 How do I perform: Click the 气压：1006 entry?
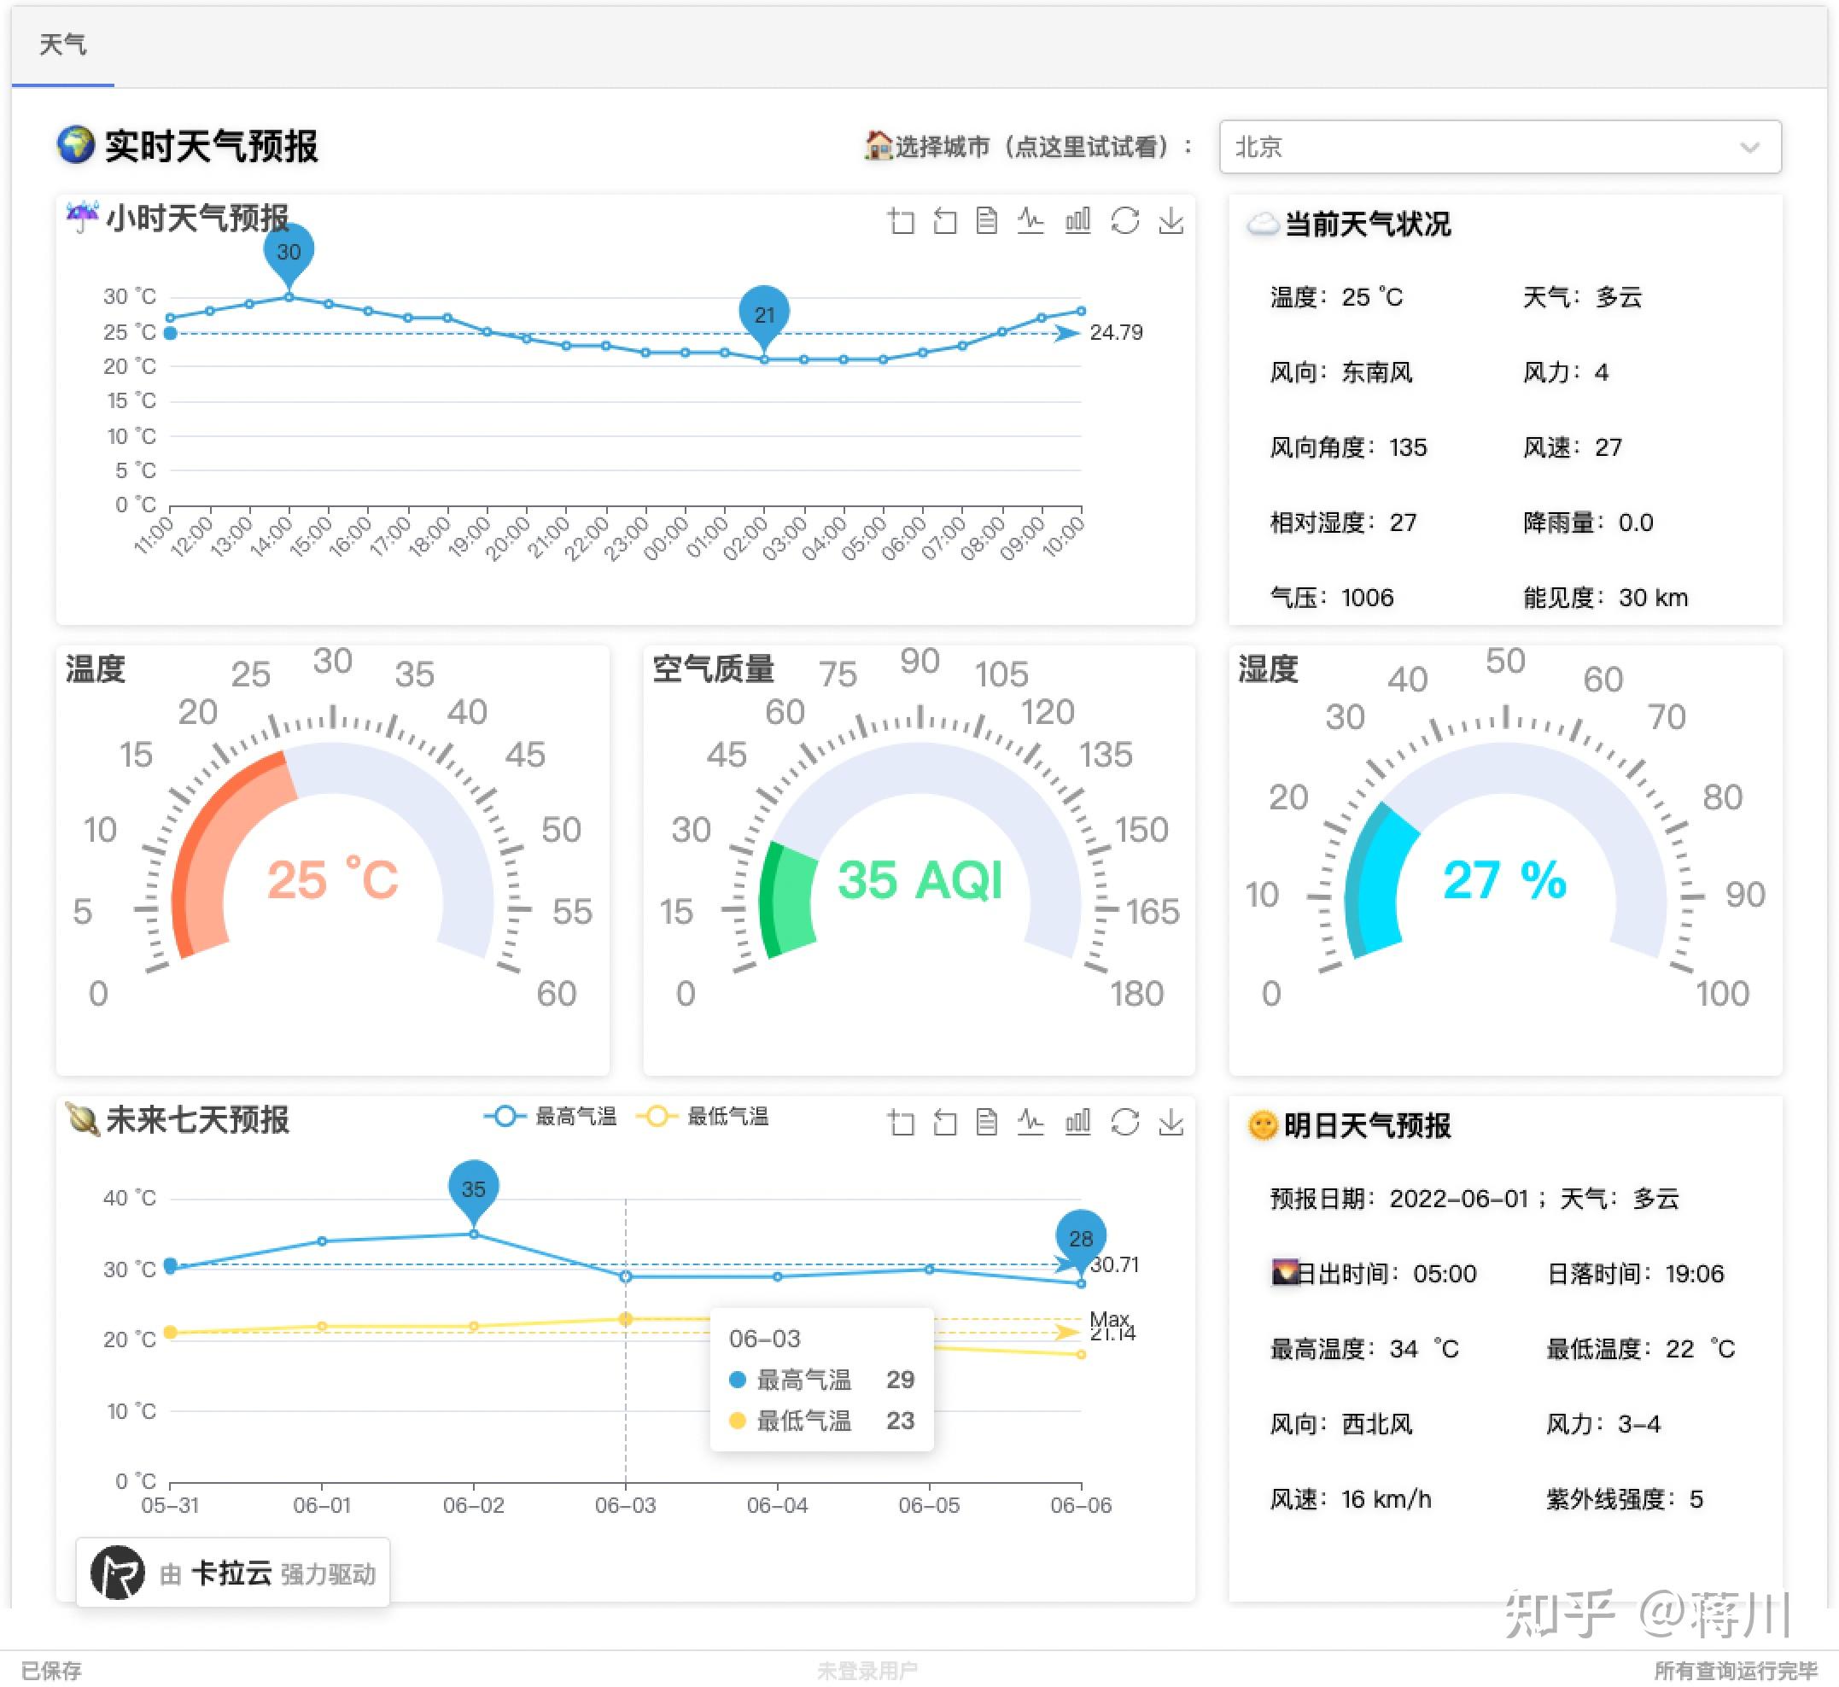(1332, 598)
